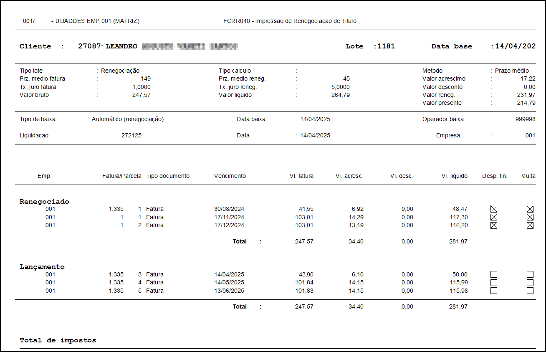Click the Tipo documento column header
Screen dimensions: 546x352
(x=168, y=176)
